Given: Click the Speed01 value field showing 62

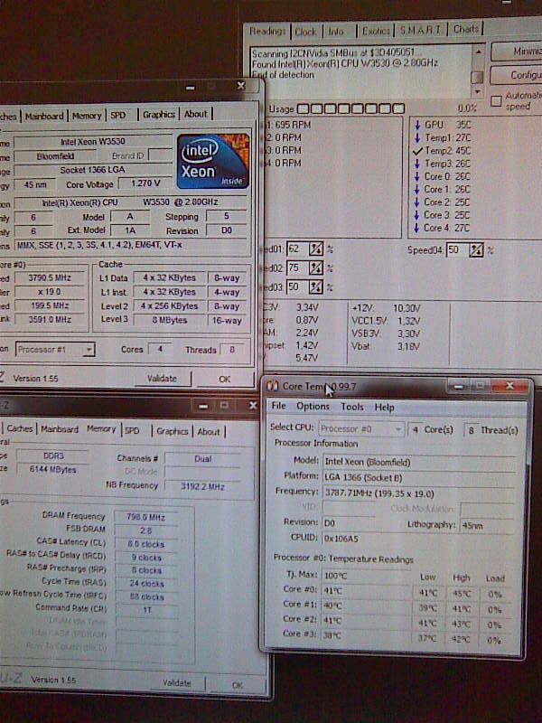Looking at the screenshot, I should click(x=298, y=249).
